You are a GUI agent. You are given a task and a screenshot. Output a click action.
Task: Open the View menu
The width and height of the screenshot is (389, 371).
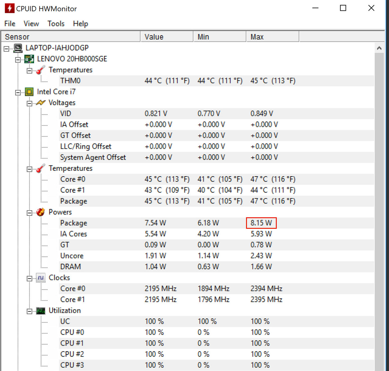[x=31, y=24]
